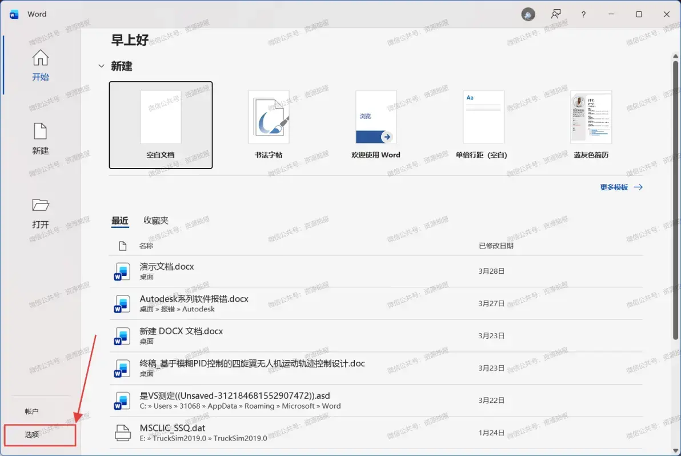This screenshot has width=681, height=456.
Task: Open MSCLIC_SSQ.dat from recent list
Action: point(376,433)
